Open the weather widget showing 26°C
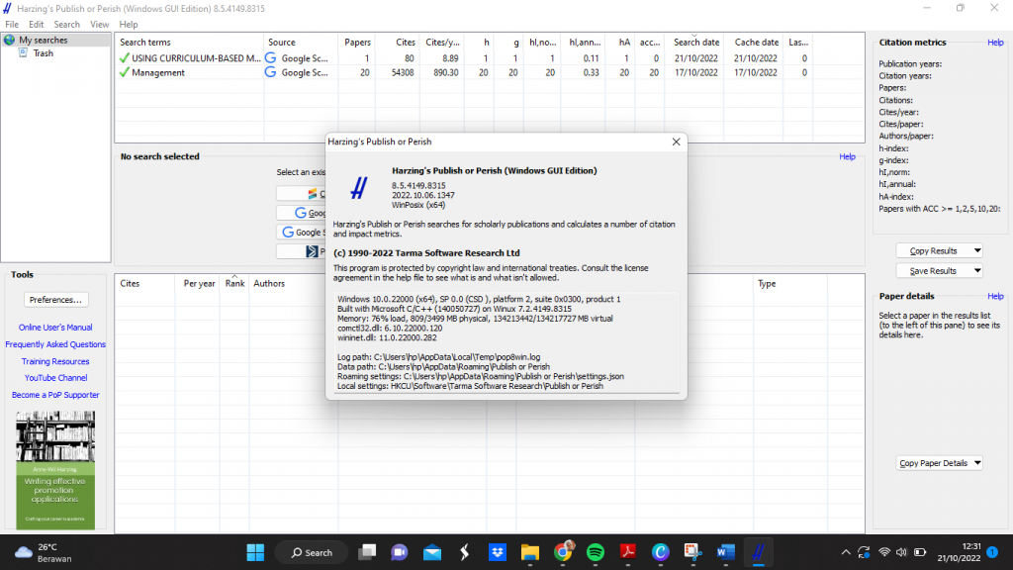The width and height of the screenshot is (1013, 570). point(44,552)
